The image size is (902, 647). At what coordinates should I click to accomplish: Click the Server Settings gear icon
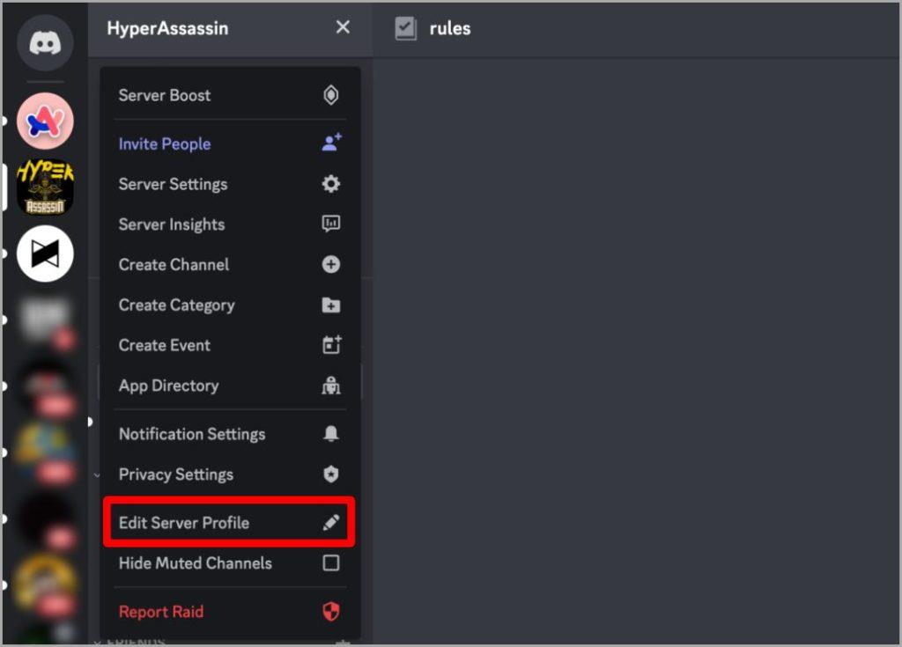point(331,184)
